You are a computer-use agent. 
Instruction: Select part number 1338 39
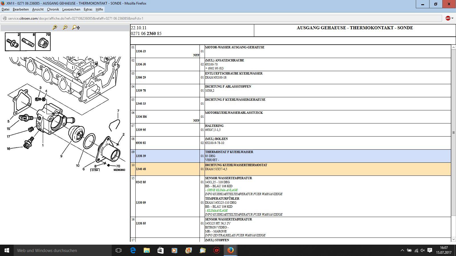(x=141, y=156)
